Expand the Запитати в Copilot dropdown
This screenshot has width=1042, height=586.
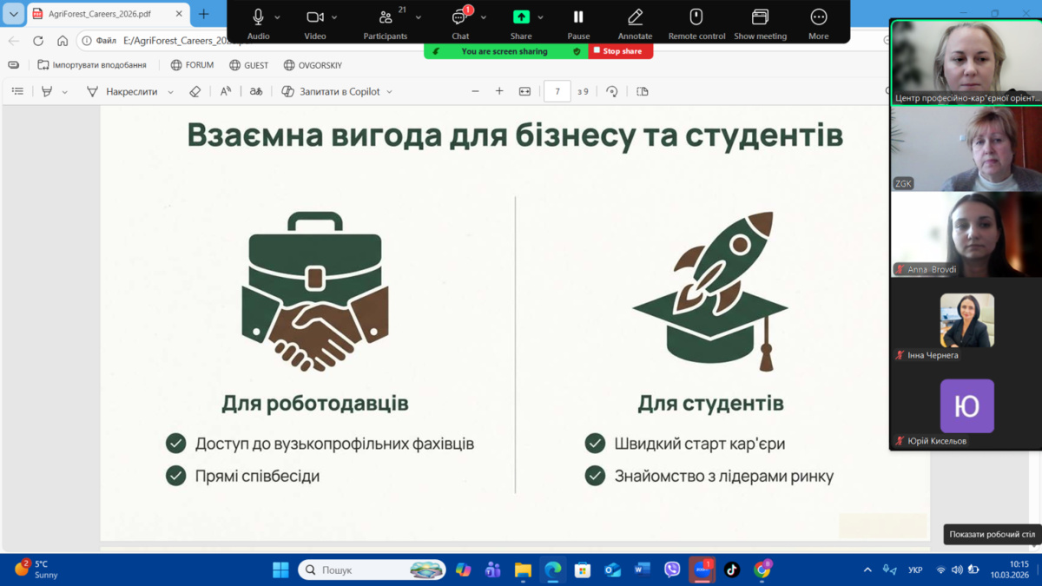(389, 92)
